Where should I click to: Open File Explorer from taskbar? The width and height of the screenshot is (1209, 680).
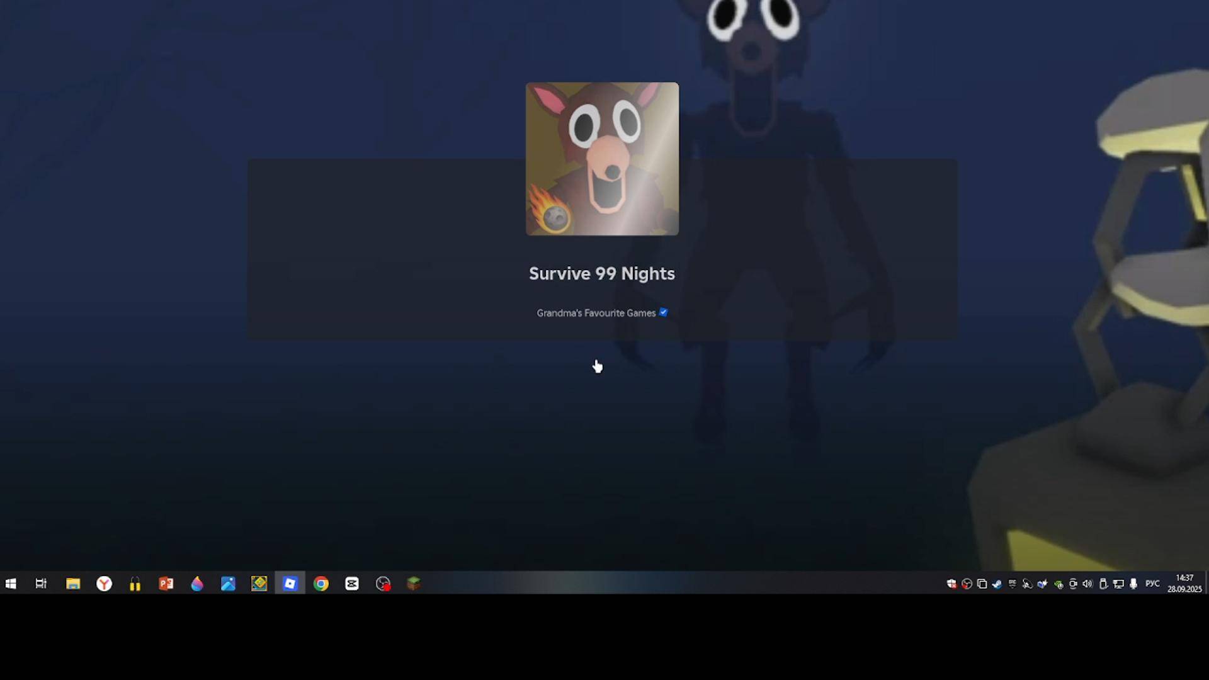[73, 584]
